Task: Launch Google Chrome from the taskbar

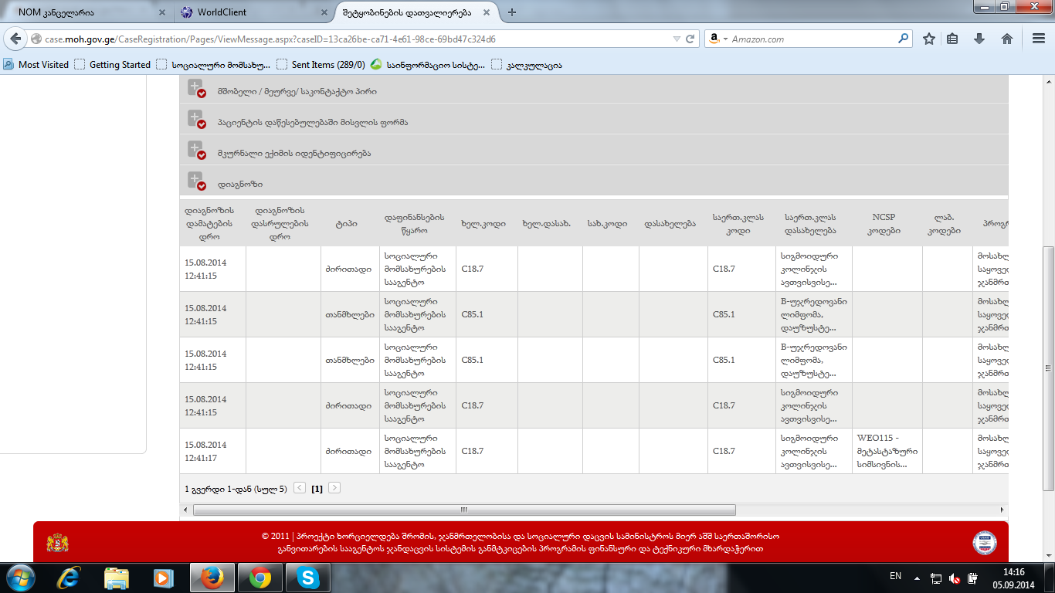Action: (x=260, y=578)
